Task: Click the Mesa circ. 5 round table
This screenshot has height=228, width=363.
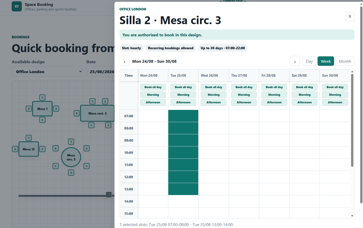Action: (71, 157)
